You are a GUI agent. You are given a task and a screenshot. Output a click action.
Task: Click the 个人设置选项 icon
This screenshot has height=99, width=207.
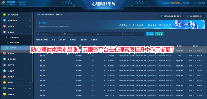(x=6, y=37)
